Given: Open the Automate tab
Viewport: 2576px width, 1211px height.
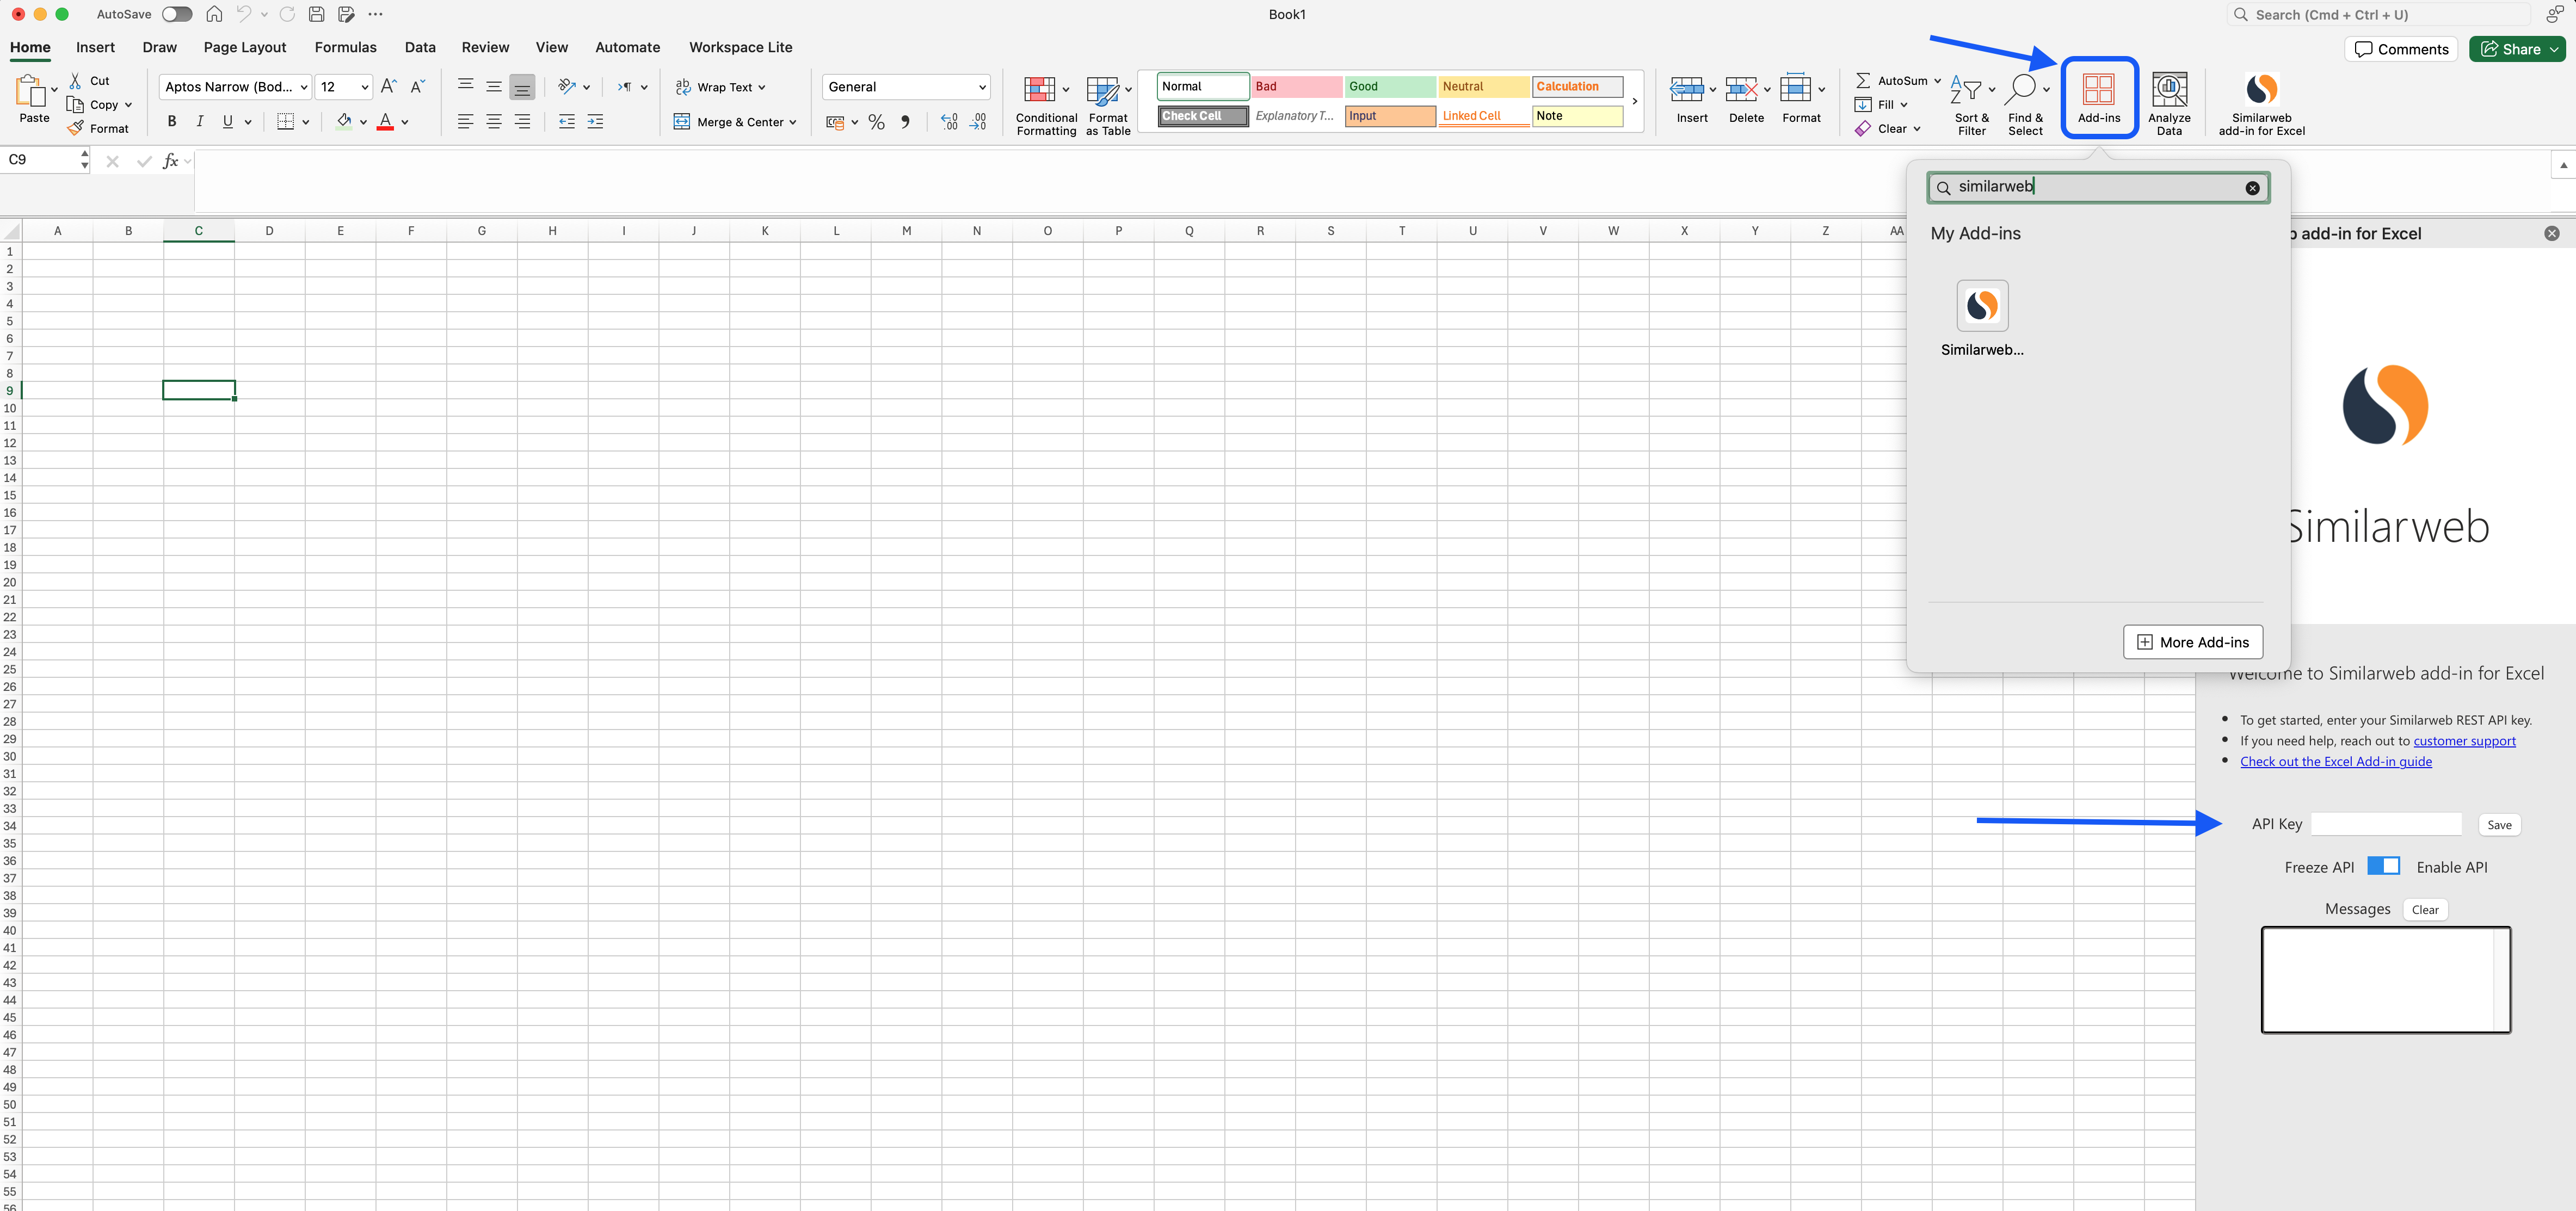Looking at the screenshot, I should (x=627, y=47).
